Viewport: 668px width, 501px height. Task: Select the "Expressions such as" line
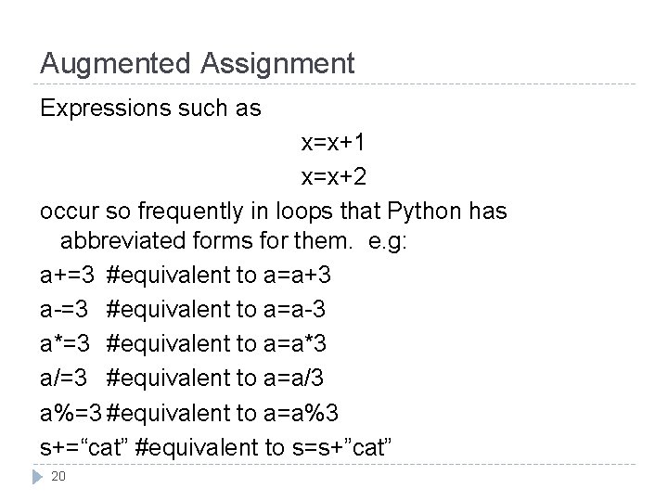point(150,108)
